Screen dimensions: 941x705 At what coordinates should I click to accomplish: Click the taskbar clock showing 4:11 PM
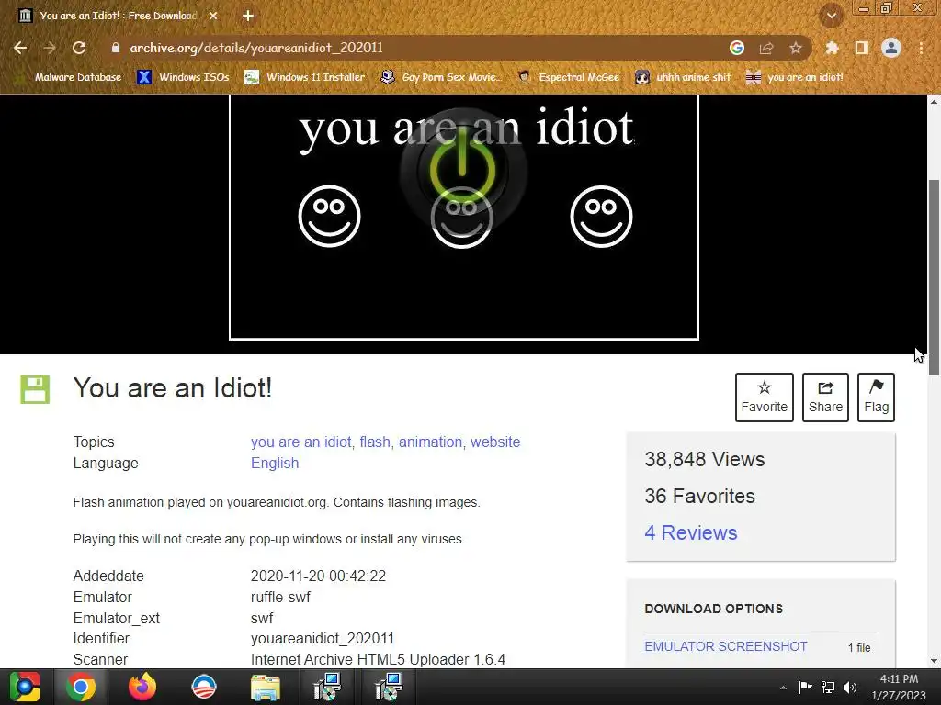pyautogui.click(x=899, y=687)
